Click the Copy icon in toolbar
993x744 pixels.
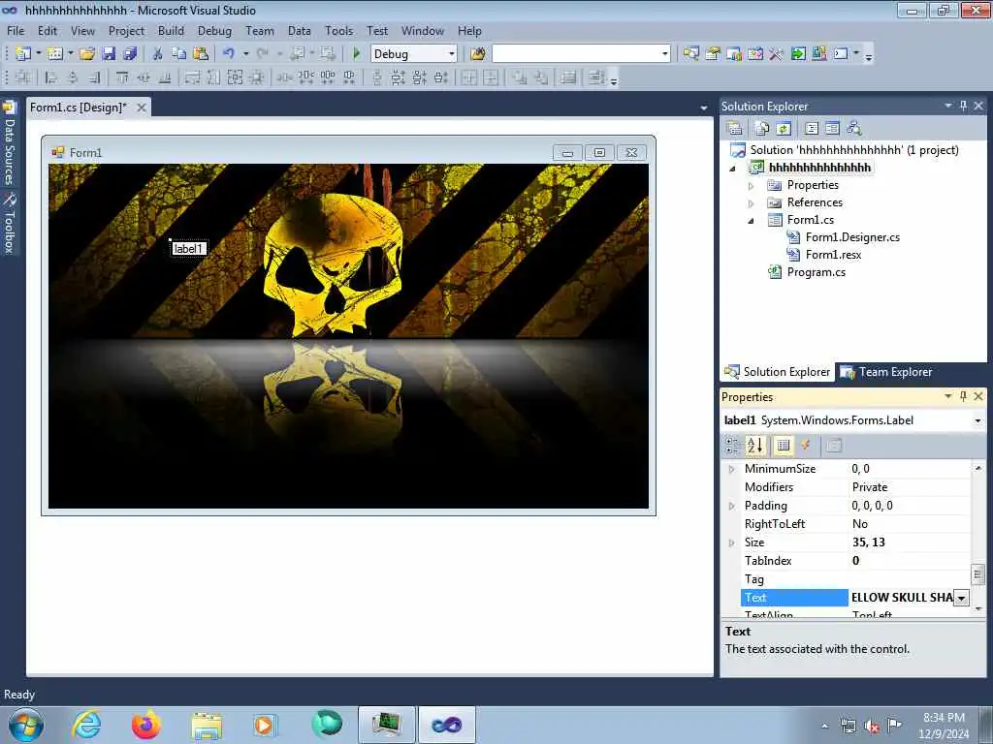click(179, 54)
